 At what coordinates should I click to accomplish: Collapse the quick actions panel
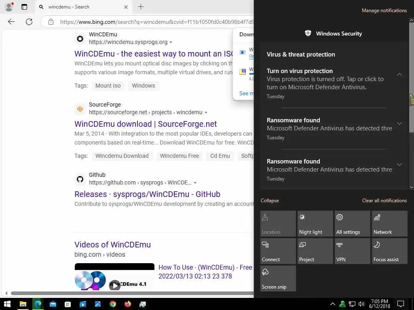click(x=270, y=201)
